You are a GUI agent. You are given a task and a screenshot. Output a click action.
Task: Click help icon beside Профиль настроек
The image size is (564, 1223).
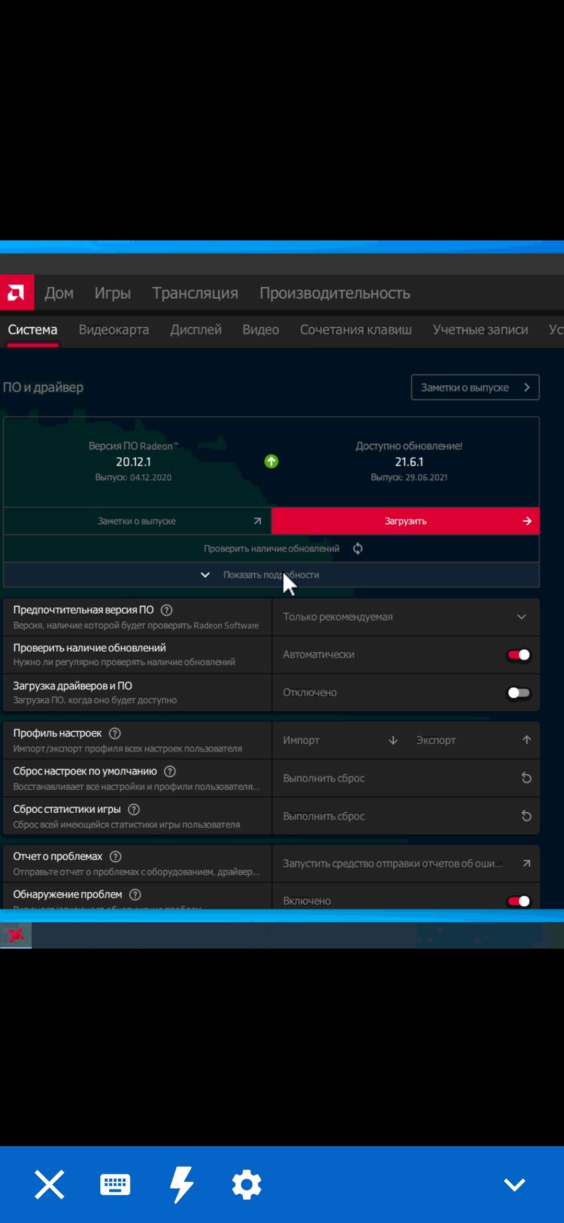(x=115, y=733)
